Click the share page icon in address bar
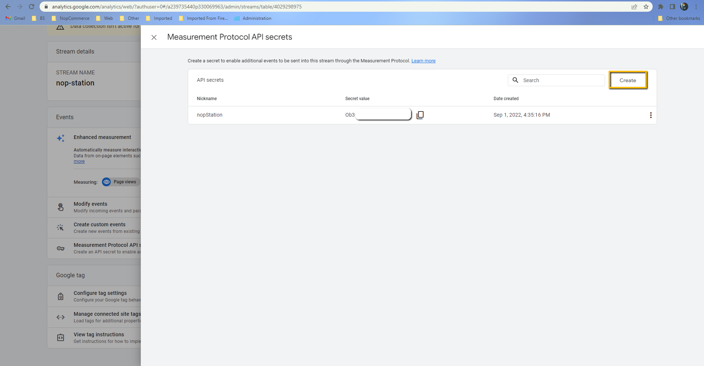The image size is (704, 366). click(634, 7)
